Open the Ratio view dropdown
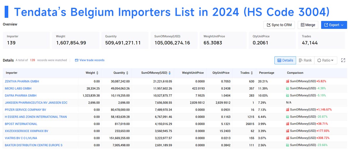The height and width of the screenshot is (151, 348). pyautogui.click(x=325, y=60)
